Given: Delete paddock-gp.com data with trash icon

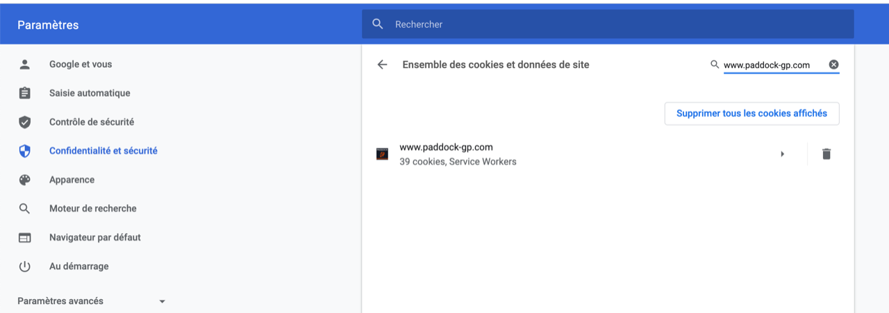Looking at the screenshot, I should 826,154.
